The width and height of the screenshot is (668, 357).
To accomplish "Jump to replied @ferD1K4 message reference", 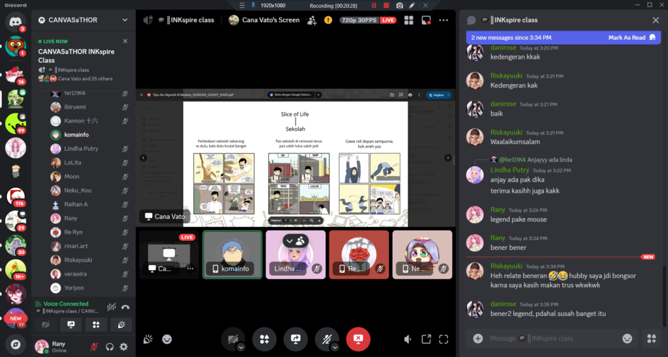I will pos(531,160).
